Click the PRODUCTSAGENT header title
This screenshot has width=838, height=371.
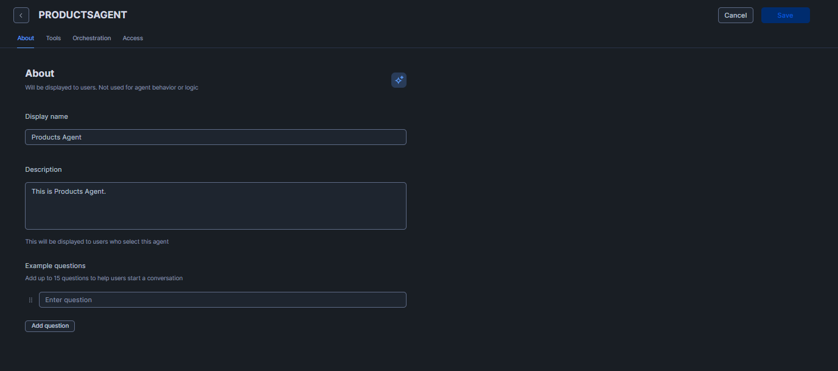click(x=82, y=15)
